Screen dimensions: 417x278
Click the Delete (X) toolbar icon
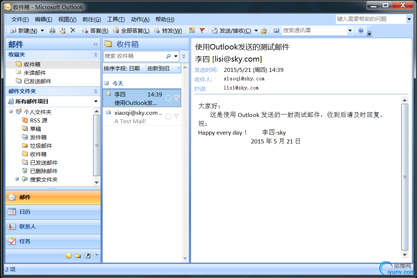coord(73,30)
